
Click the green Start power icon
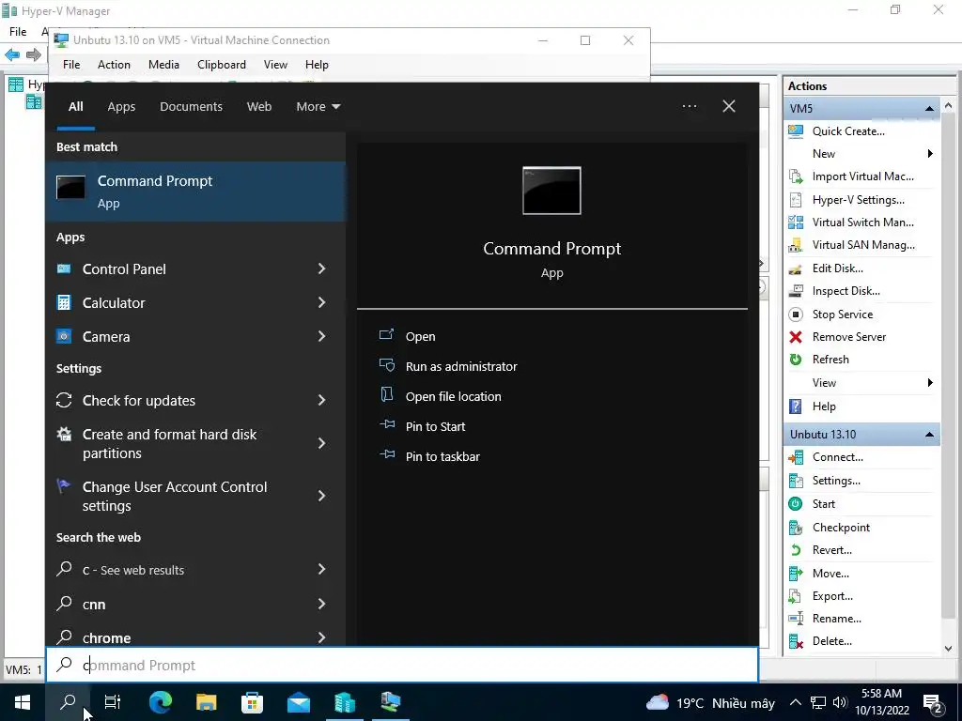click(796, 504)
